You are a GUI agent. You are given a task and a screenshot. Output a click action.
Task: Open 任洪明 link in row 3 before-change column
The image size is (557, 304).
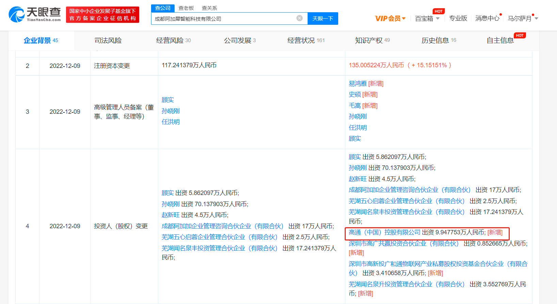pos(170,122)
